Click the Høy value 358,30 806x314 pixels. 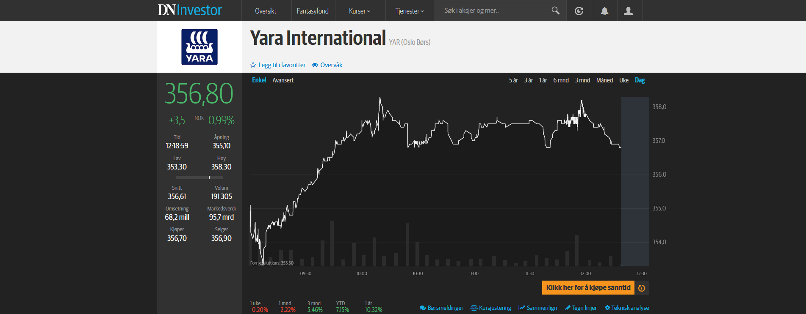click(x=222, y=167)
